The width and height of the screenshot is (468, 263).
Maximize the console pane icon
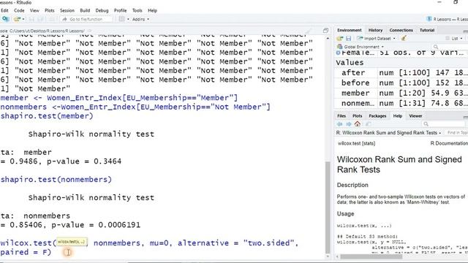click(325, 31)
